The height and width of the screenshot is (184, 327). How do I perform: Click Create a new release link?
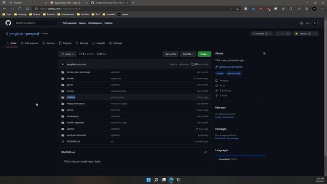click(x=224, y=117)
